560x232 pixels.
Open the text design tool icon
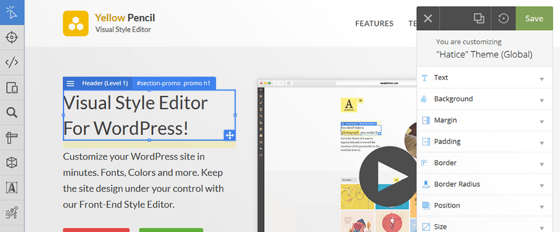[12, 187]
